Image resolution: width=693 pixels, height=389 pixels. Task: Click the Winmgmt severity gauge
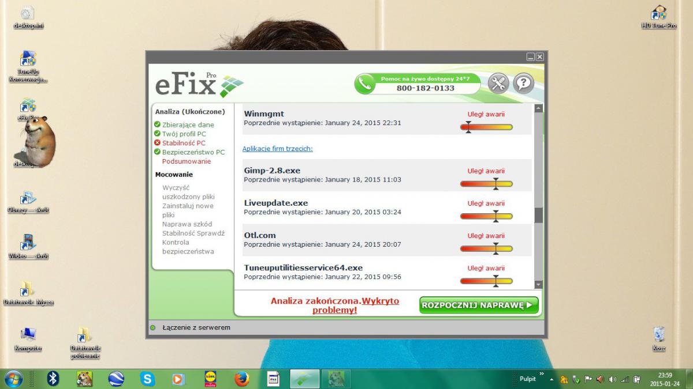click(x=486, y=127)
